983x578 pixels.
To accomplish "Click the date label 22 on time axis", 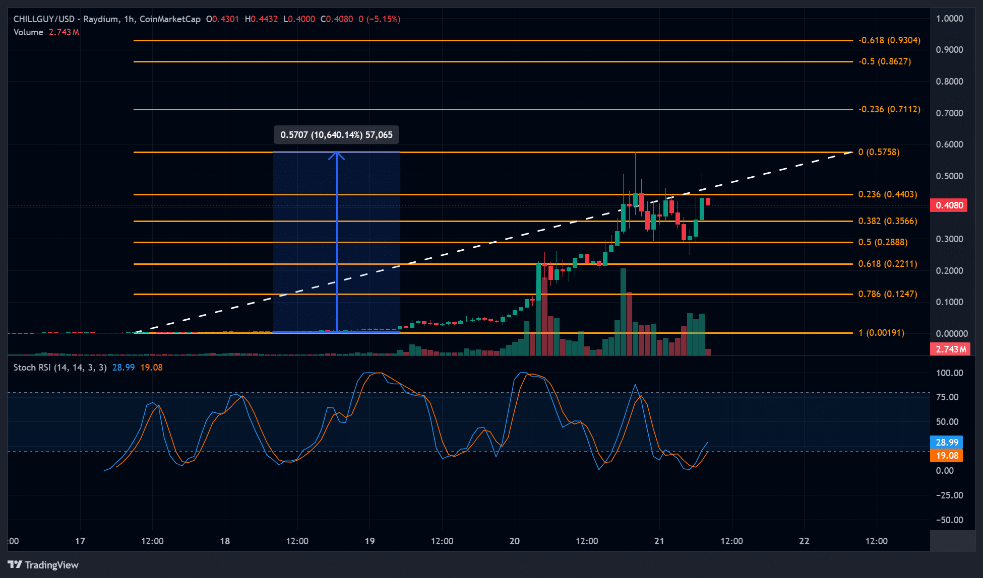I will click(804, 541).
